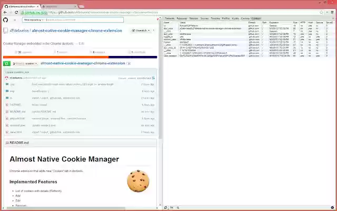Screen dimensions: 337x211
Task: Open the Chrome hamburger menu
Action: [332, 13]
